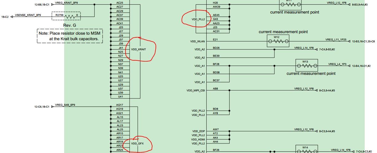The image size is (377, 153).
Task: Click the VDD_HDMI pin name
Action: pyautogui.click(x=198, y=140)
